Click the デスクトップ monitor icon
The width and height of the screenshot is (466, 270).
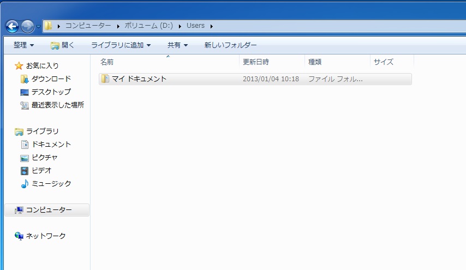25,92
